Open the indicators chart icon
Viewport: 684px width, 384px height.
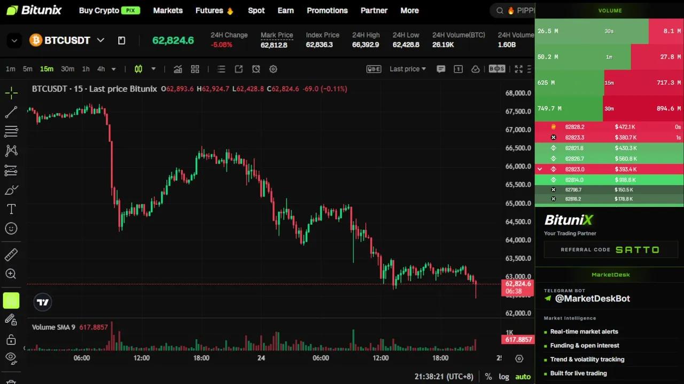(178, 69)
